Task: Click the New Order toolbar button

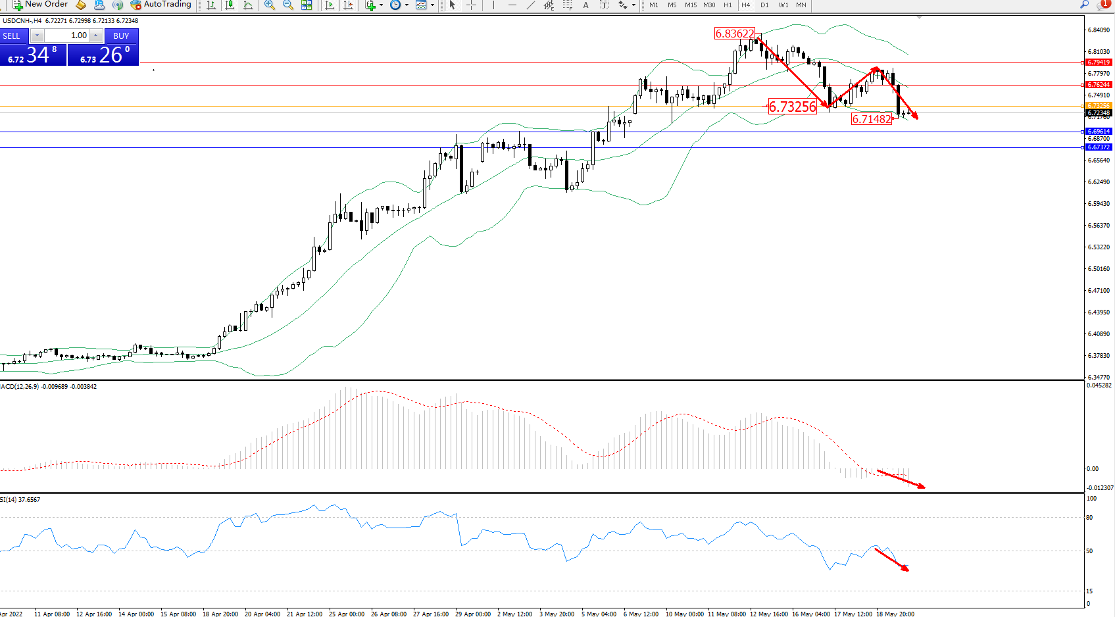Action: click(40, 5)
